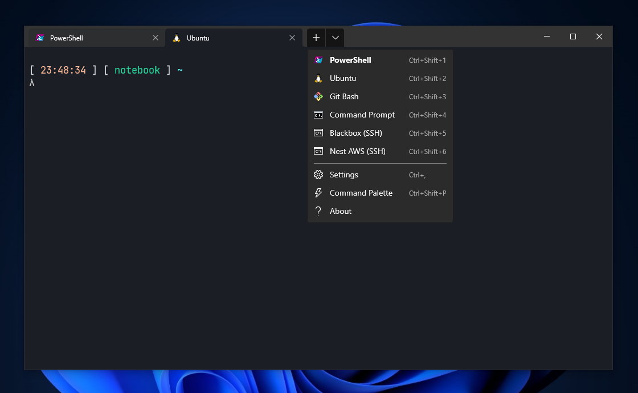This screenshot has width=638, height=393.
Task: Connect to Blackbox (SSH) profile
Action: [x=380, y=133]
